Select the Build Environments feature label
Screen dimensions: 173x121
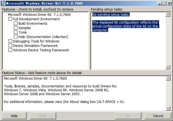(33, 24)
